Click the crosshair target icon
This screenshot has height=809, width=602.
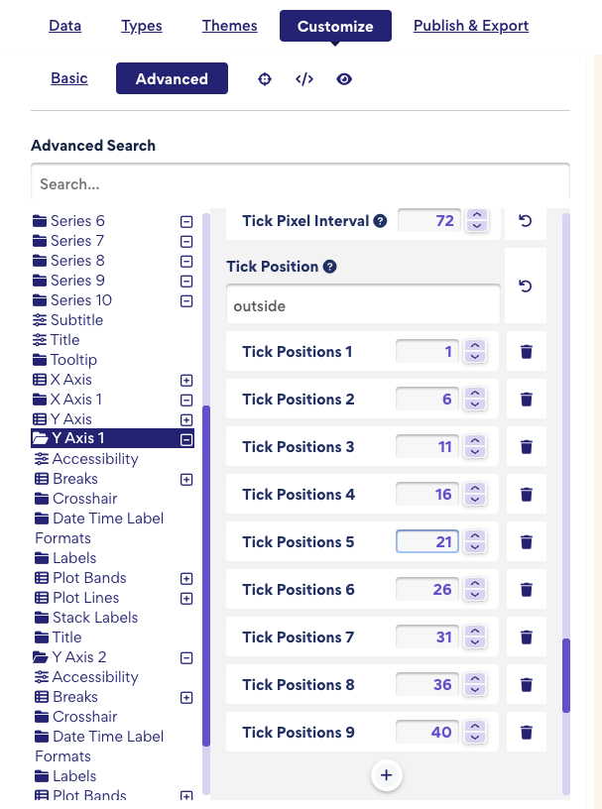[265, 79]
